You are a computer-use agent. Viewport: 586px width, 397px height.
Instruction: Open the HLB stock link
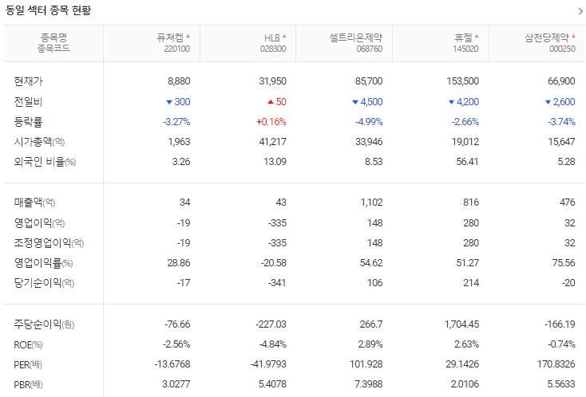271,38
